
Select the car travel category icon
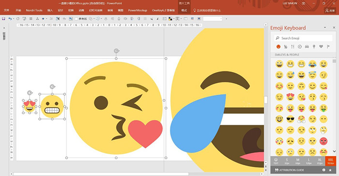click(x=307, y=46)
